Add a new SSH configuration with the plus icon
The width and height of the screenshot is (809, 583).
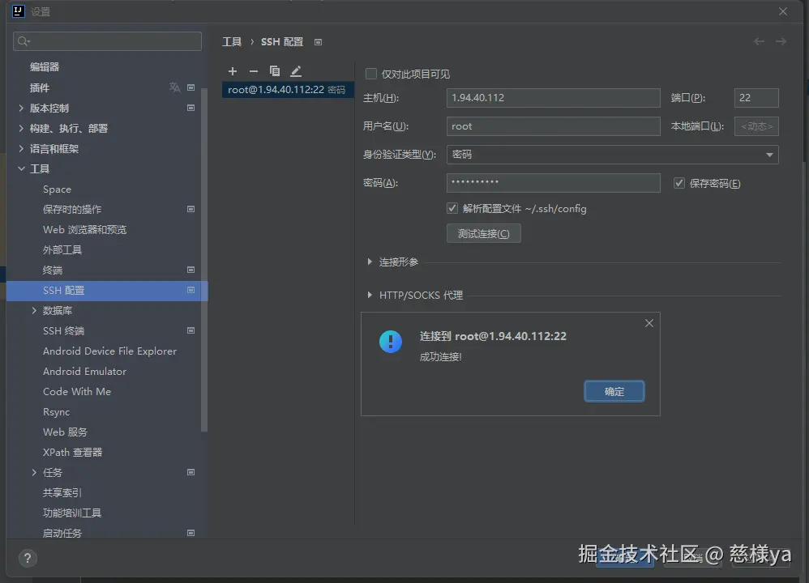(x=233, y=71)
